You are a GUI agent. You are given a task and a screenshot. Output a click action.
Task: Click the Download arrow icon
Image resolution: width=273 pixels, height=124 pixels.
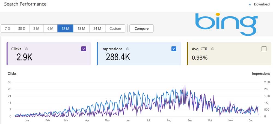tap(250, 4)
